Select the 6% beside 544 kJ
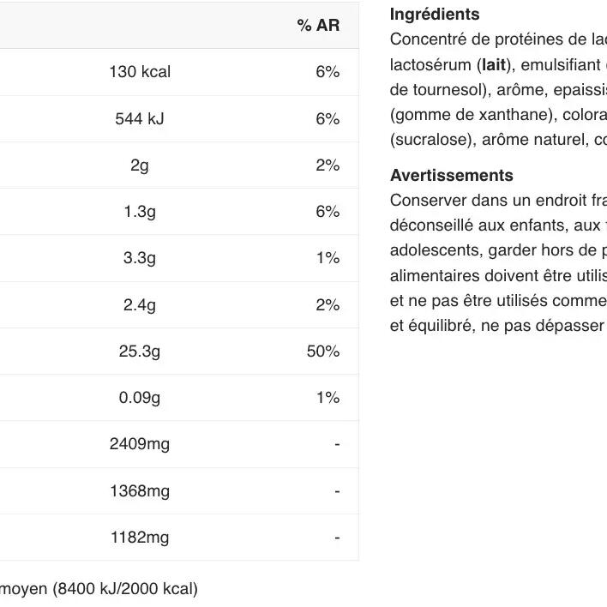The image size is (607, 607). click(x=328, y=119)
